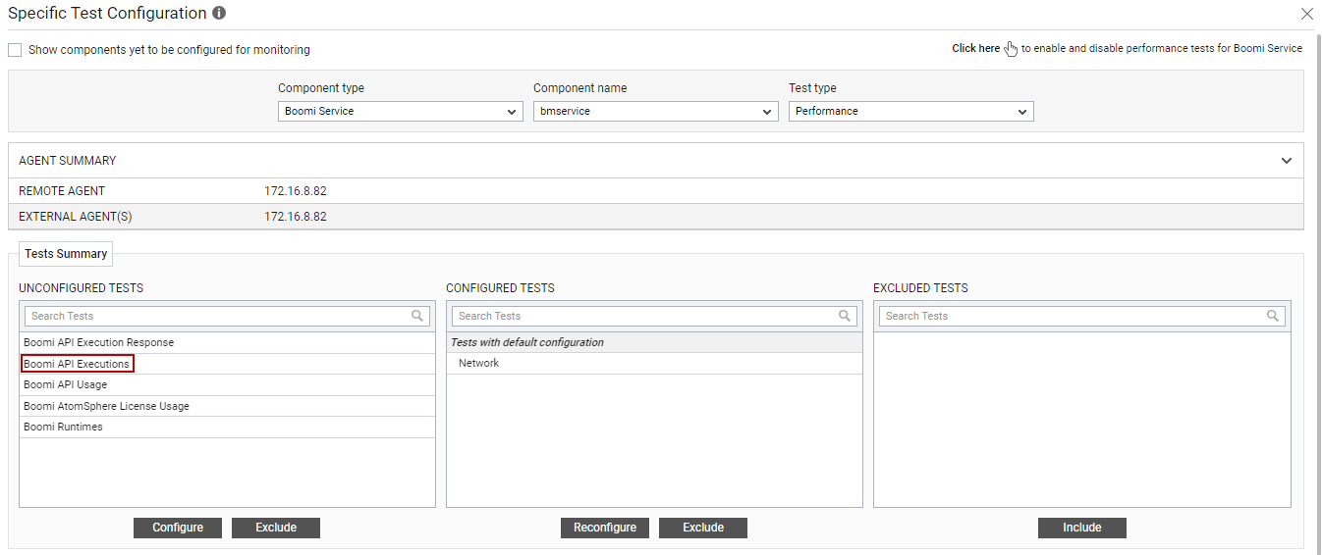Click Exclude button under Unconfigured Tests
The image size is (1322, 555).
276,528
